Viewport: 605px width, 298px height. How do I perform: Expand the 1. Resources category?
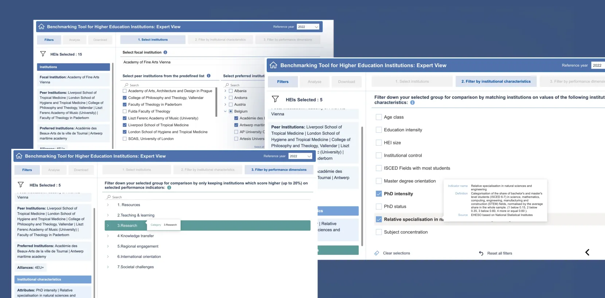[108, 205]
